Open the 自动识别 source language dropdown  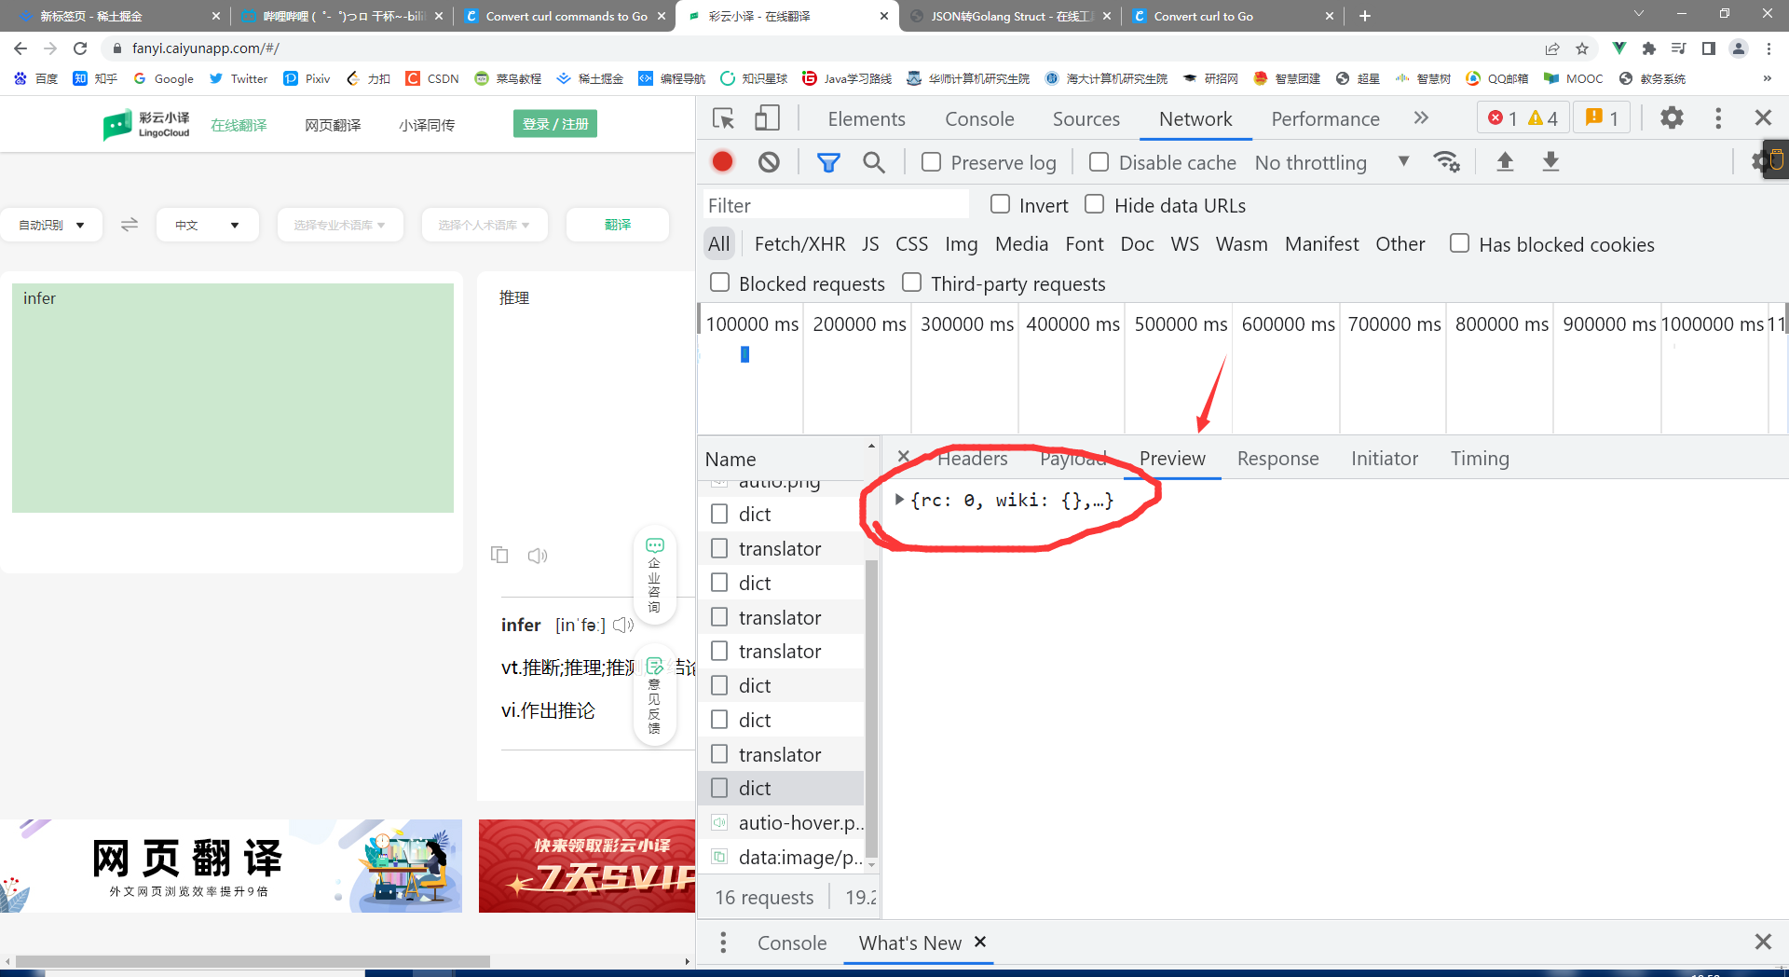(51, 224)
